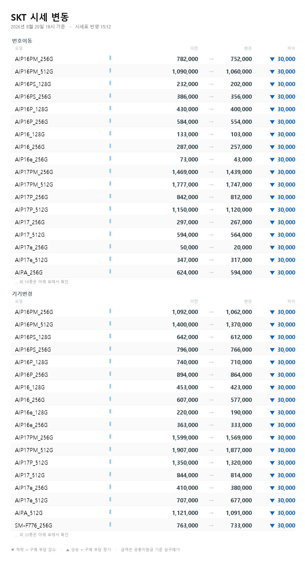The height and width of the screenshot is (561, 305).
Task: Click the down triangle in 기기변경 AIP17_512G row
Action: (272, 475)
